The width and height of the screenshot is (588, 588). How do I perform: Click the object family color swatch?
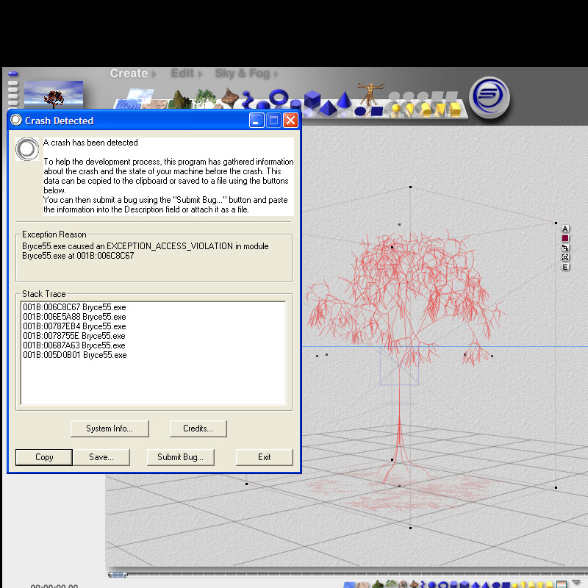(565, 238)
